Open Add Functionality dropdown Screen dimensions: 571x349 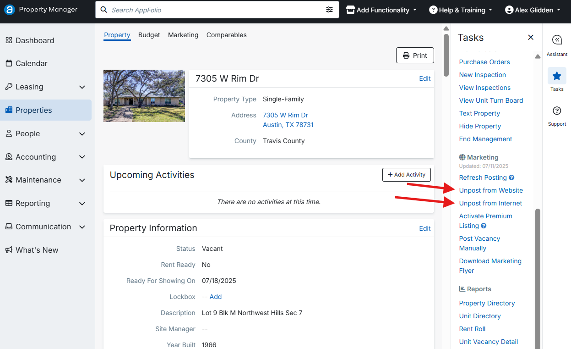pyautogui.click(x=382, y=10)
